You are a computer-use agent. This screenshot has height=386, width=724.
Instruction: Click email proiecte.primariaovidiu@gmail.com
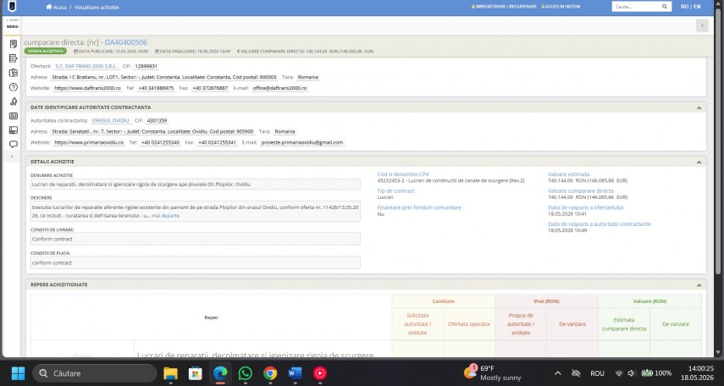point(302,142)
